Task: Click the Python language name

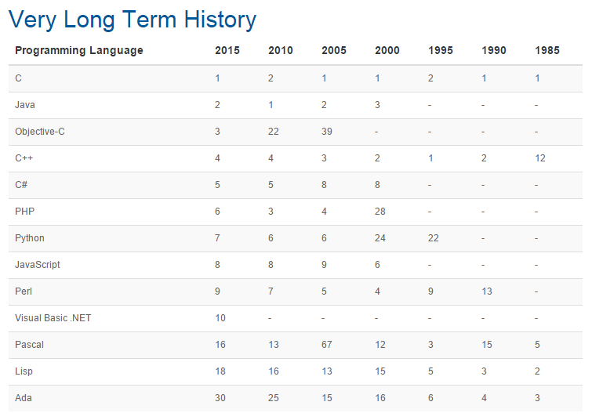Action: click(30, 238)
